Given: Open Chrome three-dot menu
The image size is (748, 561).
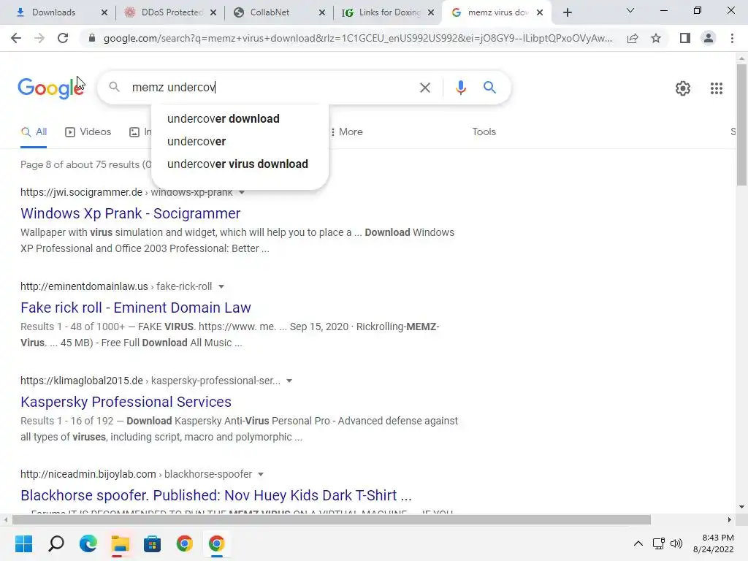Looking at the screenshot, I should [x=732, y=38].
